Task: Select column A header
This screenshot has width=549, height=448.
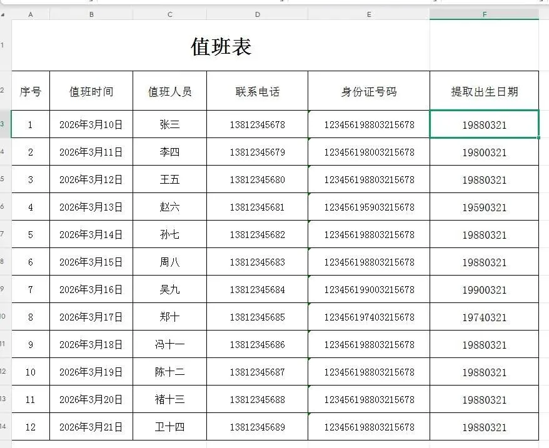Action: point(31,15)
